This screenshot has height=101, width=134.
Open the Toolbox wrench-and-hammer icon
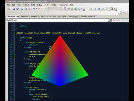point(72,9)
